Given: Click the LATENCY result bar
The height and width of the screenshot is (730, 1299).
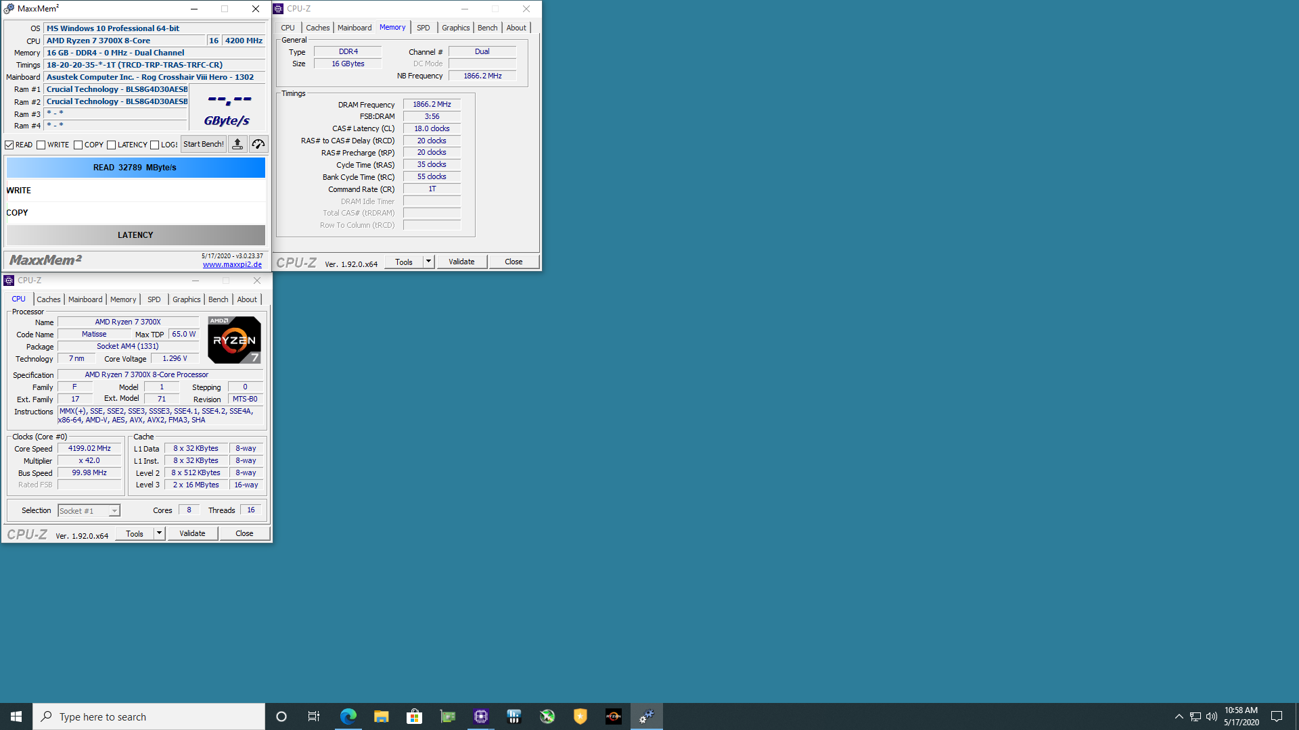Looking at the screenshot, I should coord(135,235).
